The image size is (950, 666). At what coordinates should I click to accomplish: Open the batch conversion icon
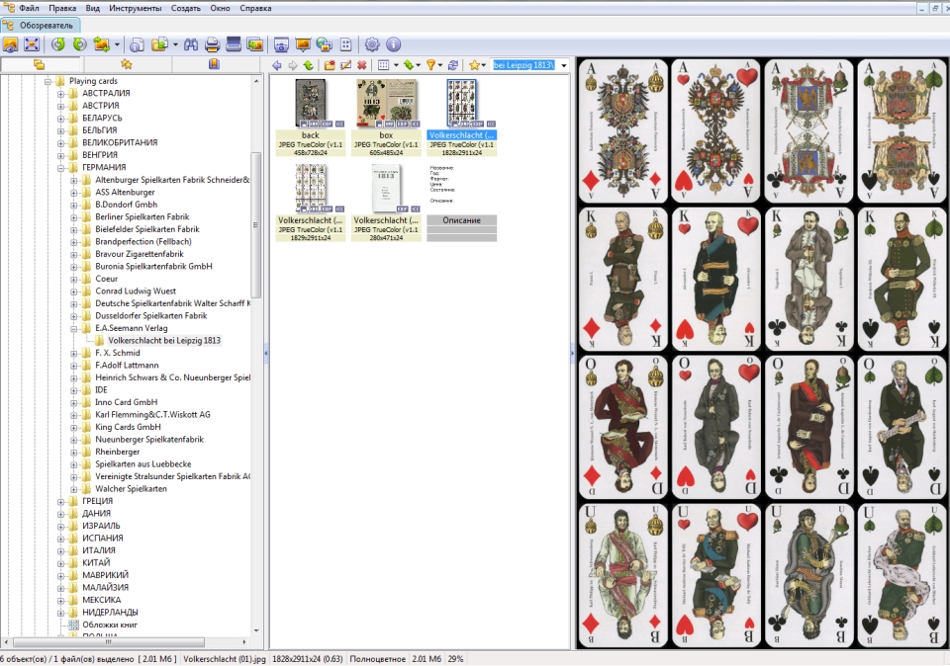(255, 44)
